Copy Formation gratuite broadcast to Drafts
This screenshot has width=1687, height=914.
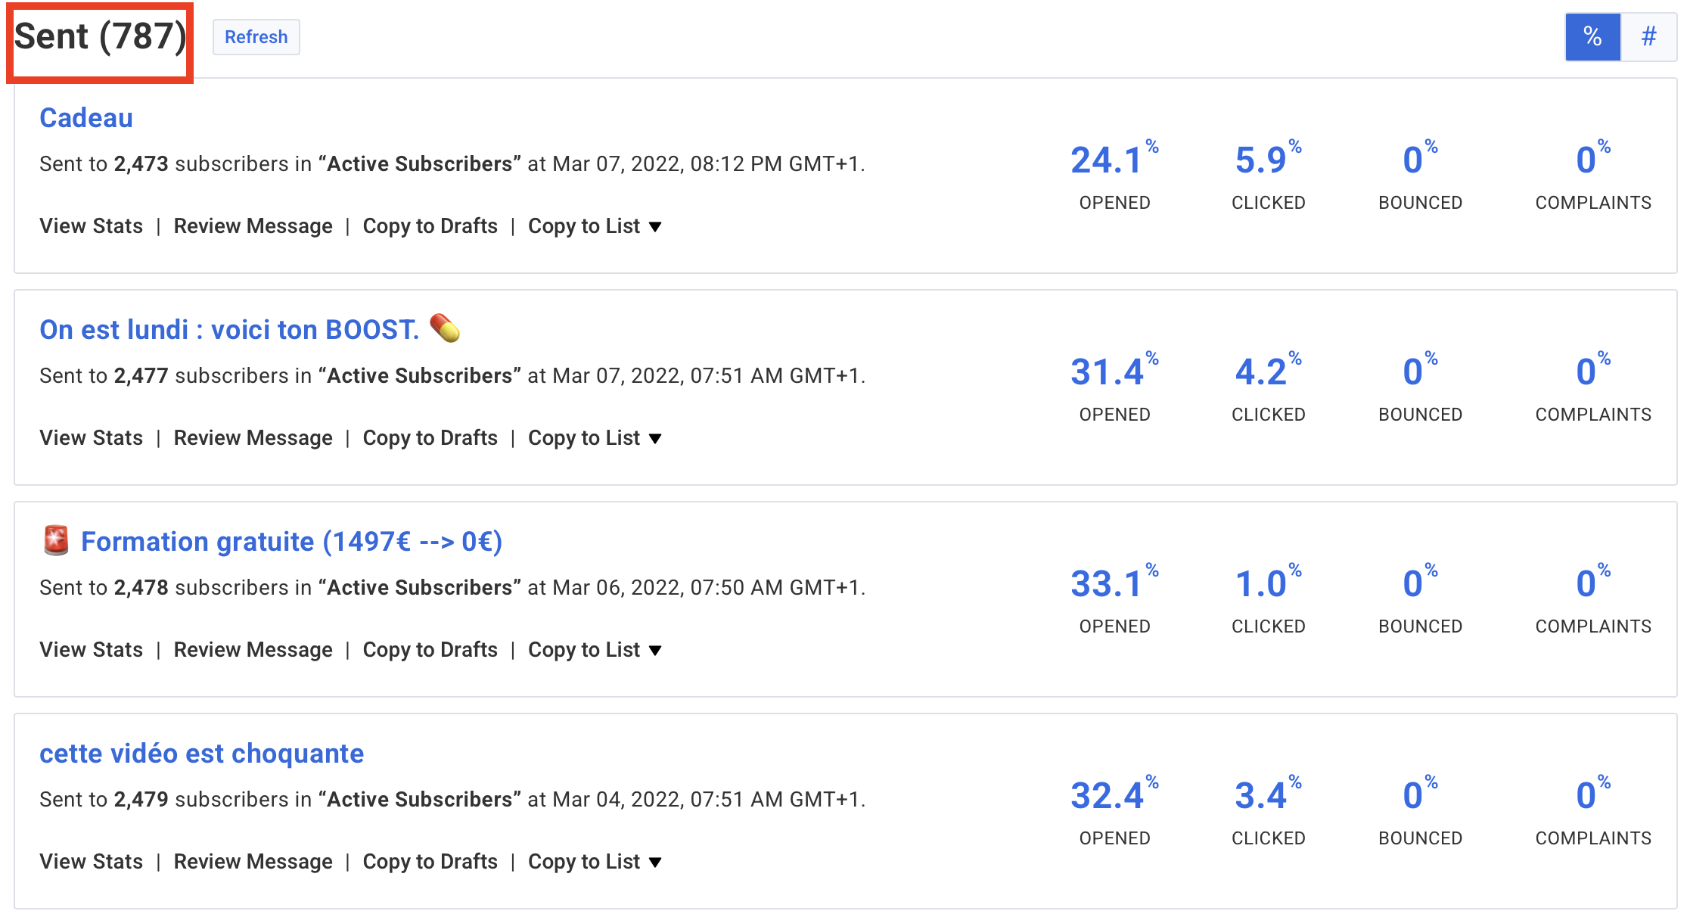[430, 650]
